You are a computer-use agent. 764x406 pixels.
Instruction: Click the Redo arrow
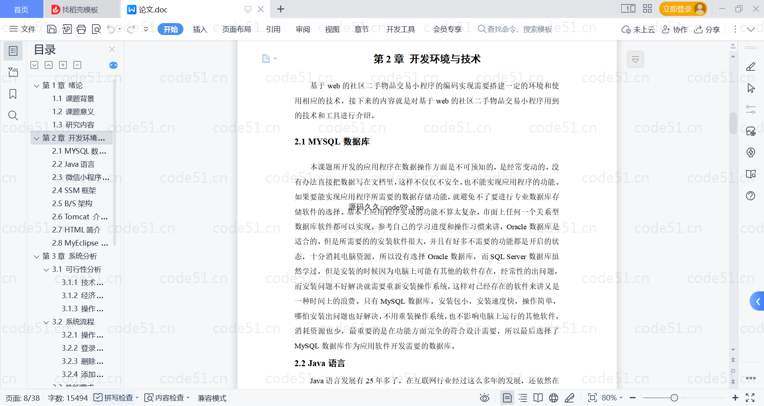coord(131,29)
